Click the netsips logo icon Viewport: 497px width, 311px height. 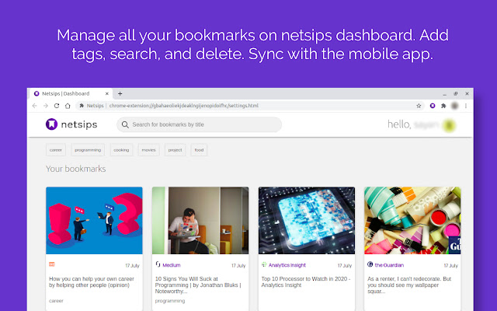point(50,124)
